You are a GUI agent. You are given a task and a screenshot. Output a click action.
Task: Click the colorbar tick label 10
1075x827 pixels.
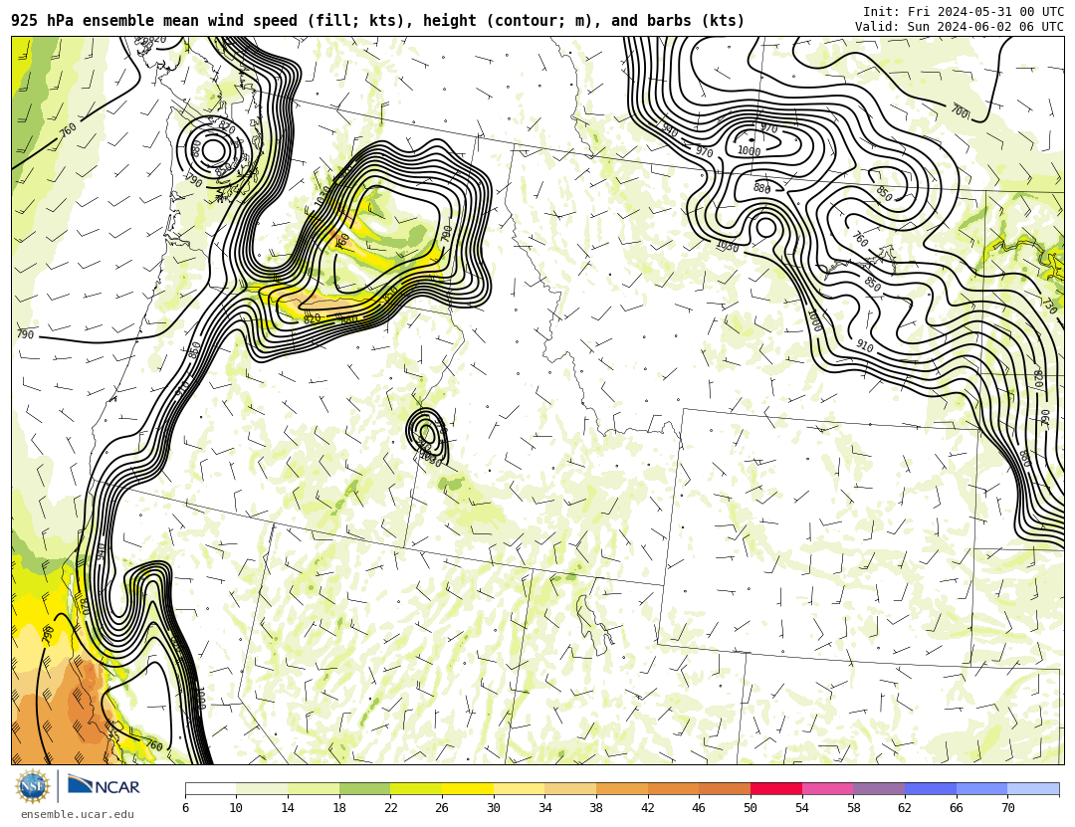pos(236,808)
